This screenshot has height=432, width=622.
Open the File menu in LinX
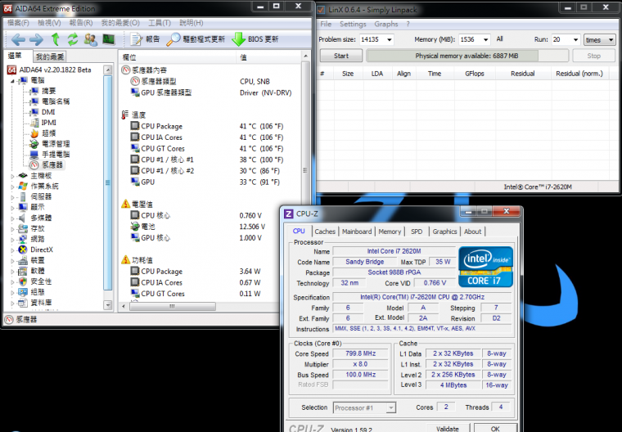326,25
